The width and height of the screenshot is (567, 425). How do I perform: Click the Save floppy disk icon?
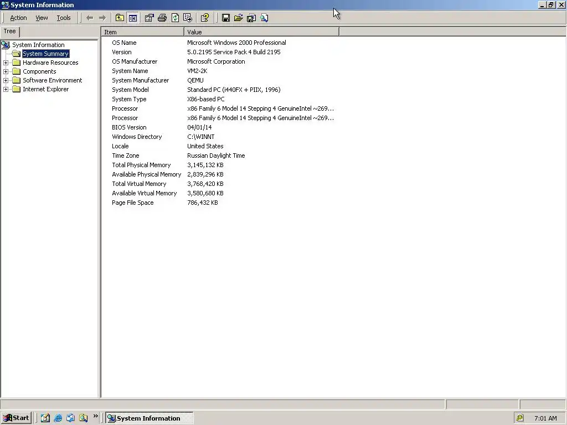pos(226,18)
